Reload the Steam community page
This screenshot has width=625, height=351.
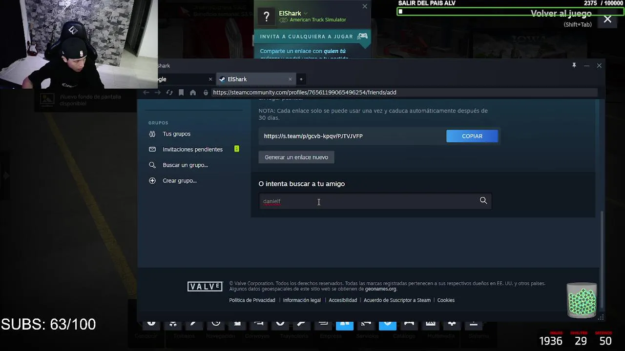click(169, 92)
